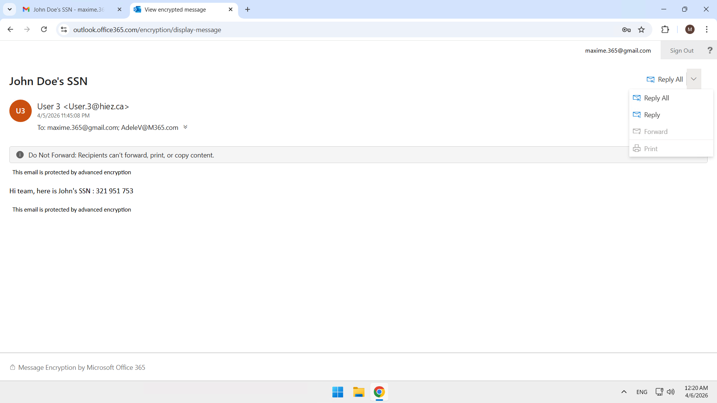Click the info icon in Do Not Forward banner
717x403 pixels.
(x=20, y=155)
